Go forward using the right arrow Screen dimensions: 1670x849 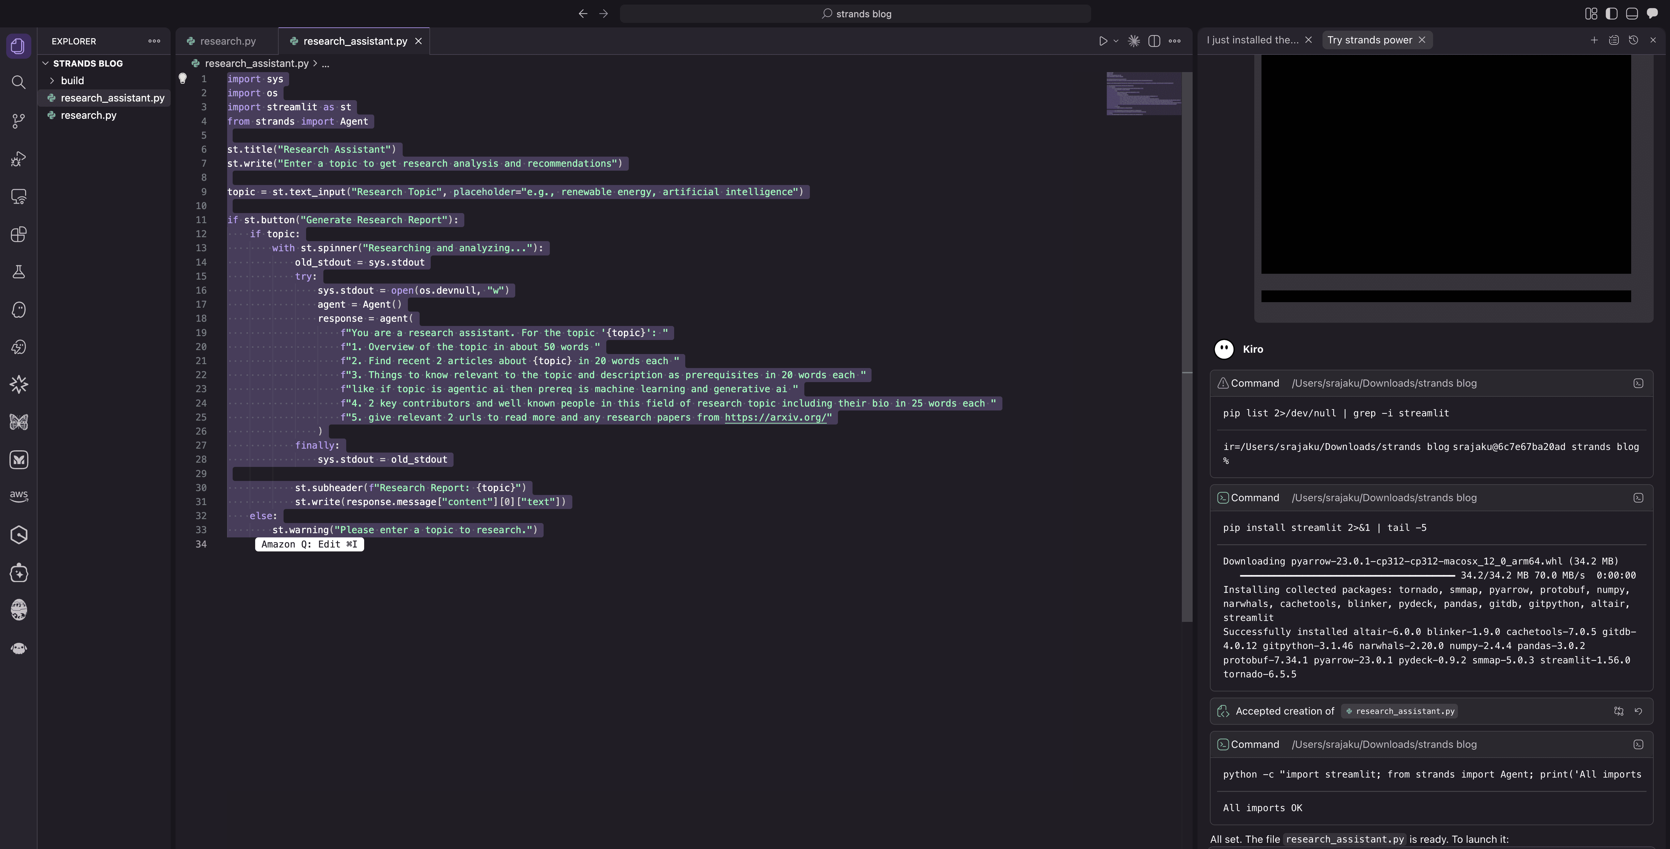(x=604, y=14)
